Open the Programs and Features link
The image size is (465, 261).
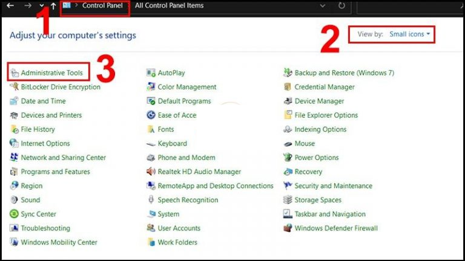coord(55,172)
